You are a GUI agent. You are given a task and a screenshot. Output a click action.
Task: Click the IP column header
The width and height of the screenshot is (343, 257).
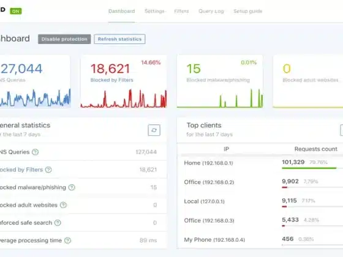click(226, 149)
